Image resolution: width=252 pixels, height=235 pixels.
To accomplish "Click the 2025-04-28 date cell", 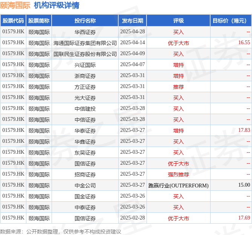I will [x=133, y=32].
